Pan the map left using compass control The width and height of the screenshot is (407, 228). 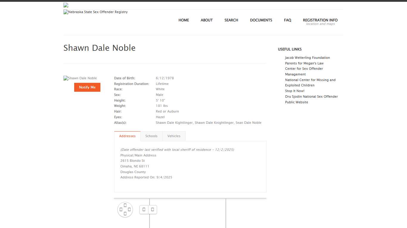121,210
